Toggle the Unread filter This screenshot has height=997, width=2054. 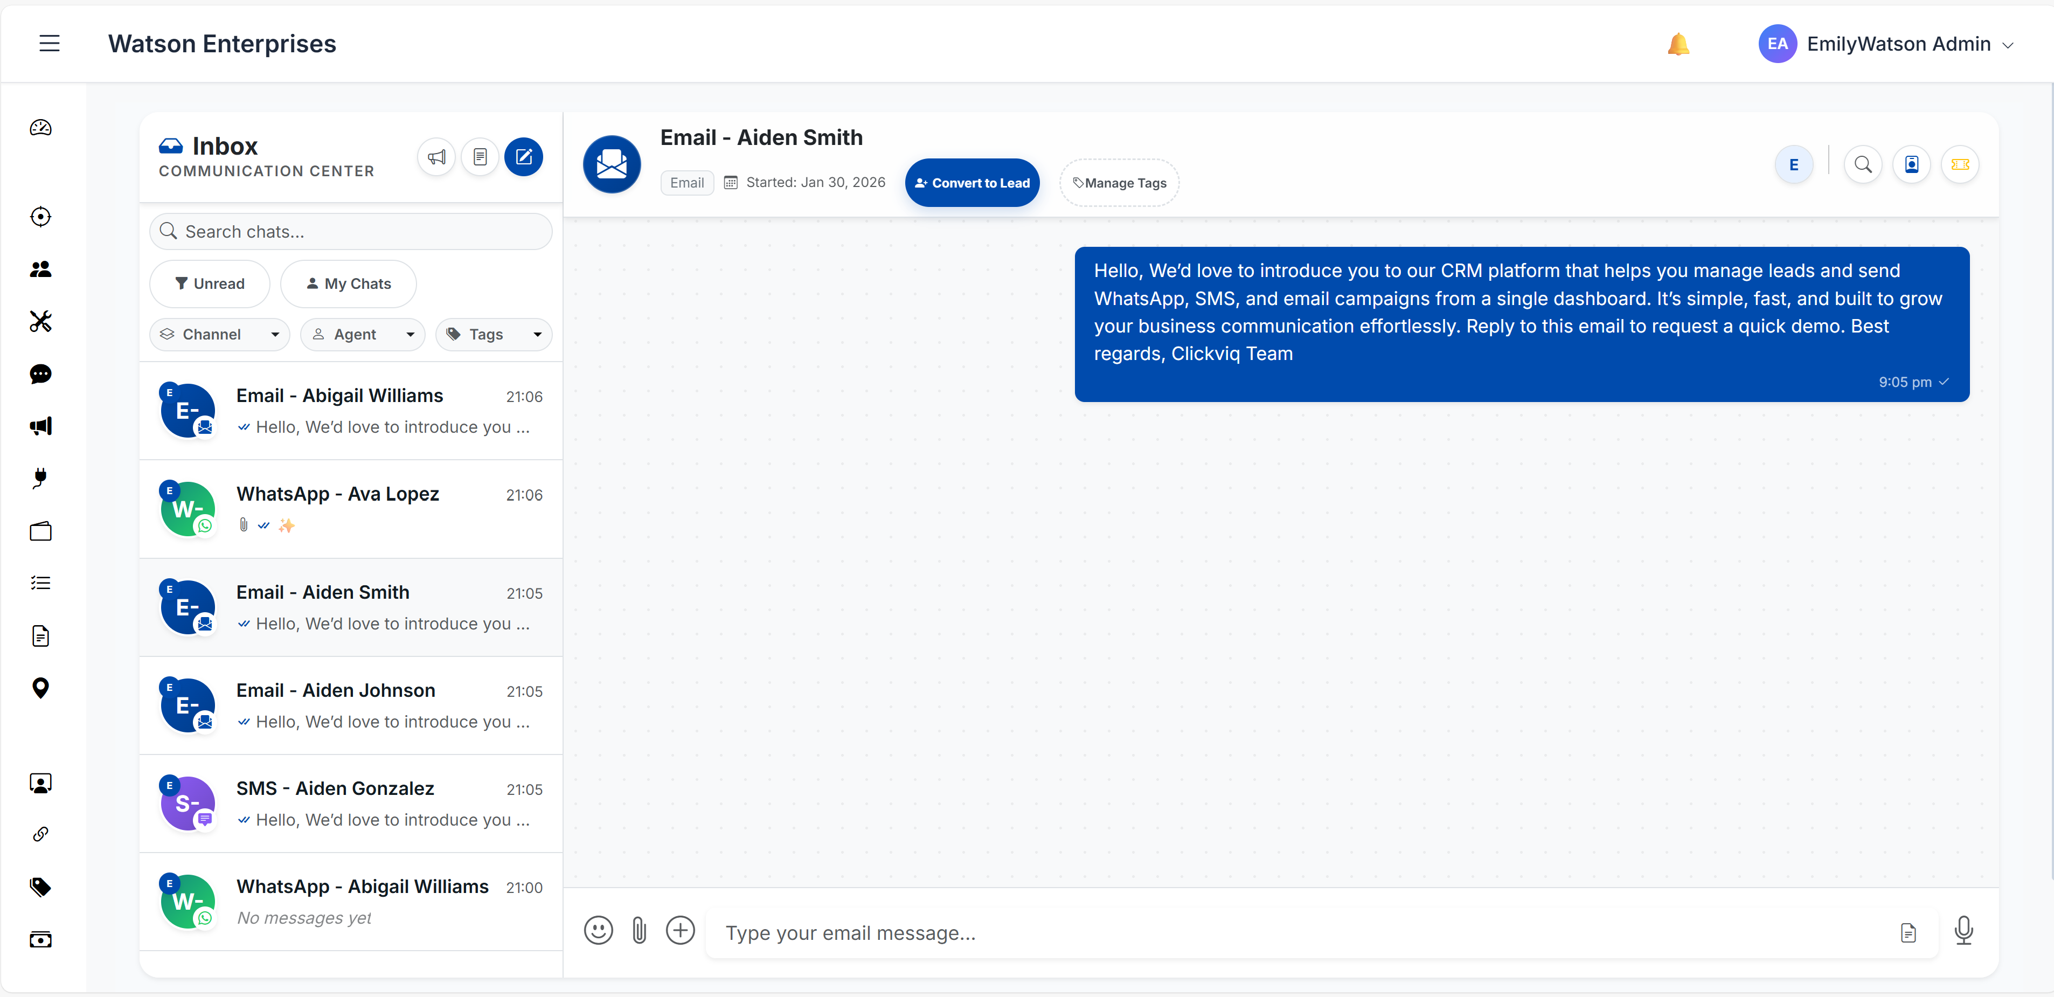[x=210, y=284]
